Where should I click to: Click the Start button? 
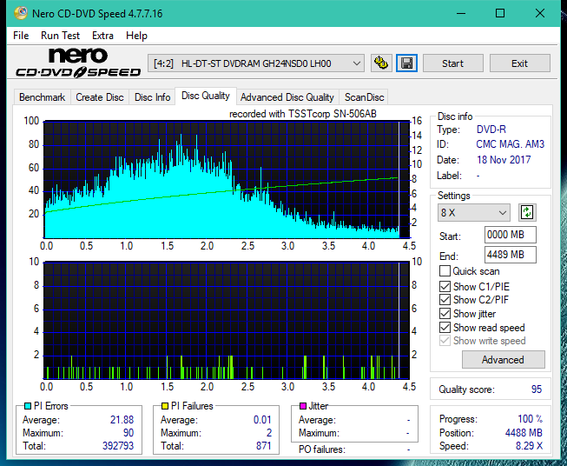click(452, 63)
